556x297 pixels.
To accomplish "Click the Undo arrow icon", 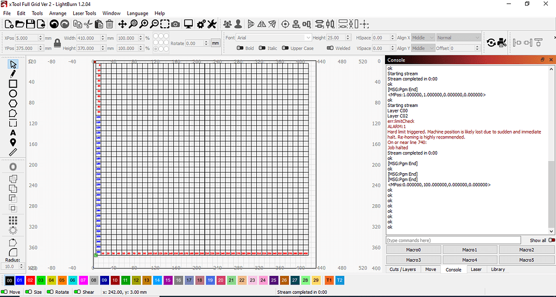I will tap(54, 24).
